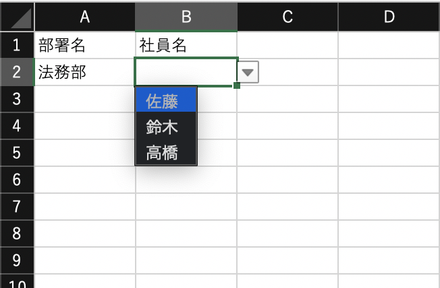The height and width of the screenshot is (288, 440).
Task: Select empty cell D7
Action: [389, 207]
